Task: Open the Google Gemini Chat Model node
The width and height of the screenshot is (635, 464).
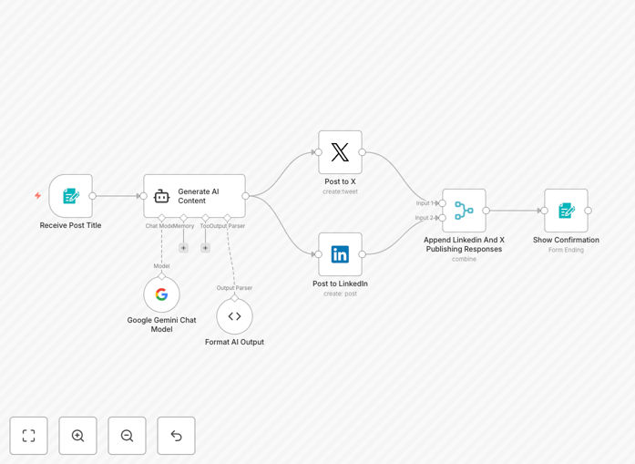Action: (x=161, y=294)
